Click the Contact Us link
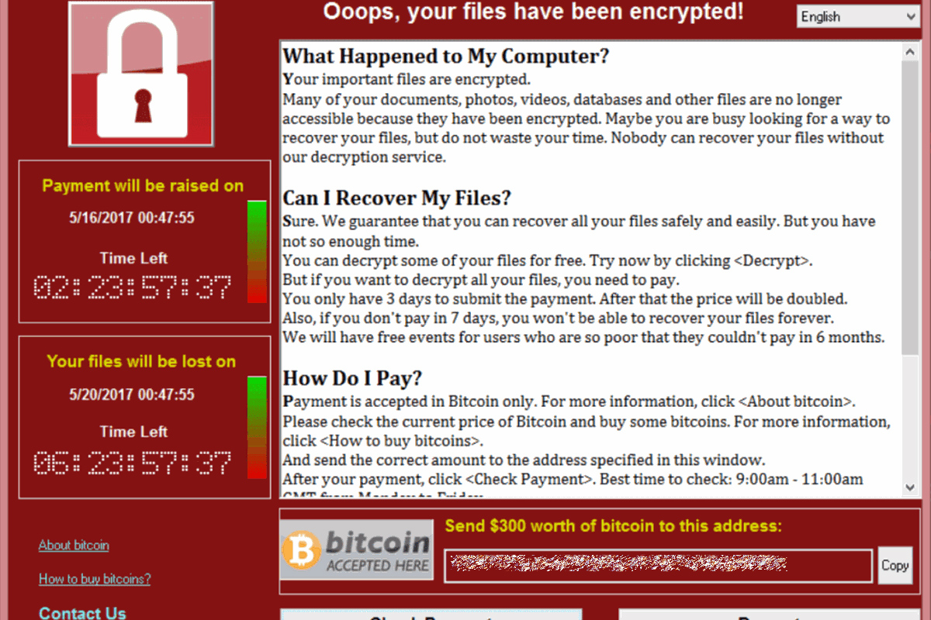This screenshot has width=931, height=620. point(82,612)
